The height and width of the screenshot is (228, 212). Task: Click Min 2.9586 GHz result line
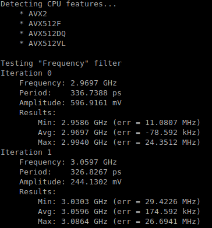[119, 123]
